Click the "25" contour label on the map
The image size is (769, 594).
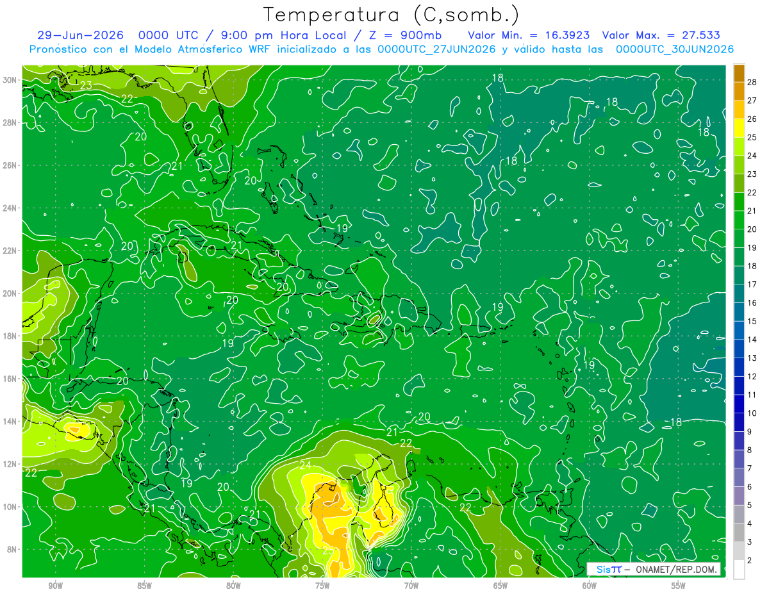click(328, 550)
